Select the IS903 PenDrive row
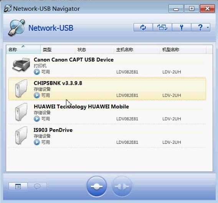This screenshot has height=203, width=218. point(107,136)
